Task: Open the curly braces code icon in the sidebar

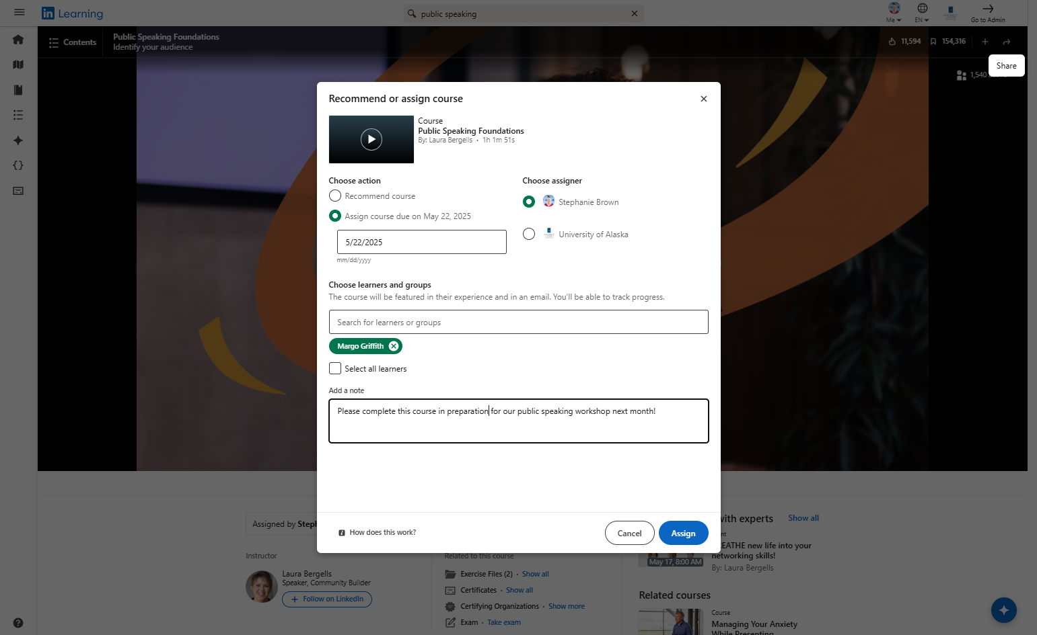Action: (18, 165)
